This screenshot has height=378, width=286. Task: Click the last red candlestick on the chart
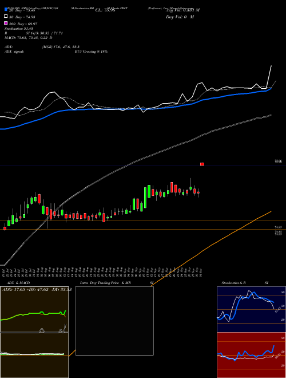(x=198, y=192)
